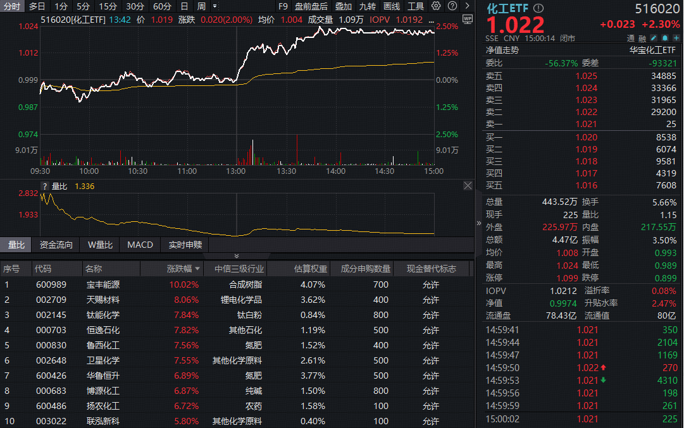This screenshot has width=684, height=428.
Task: Switch to MACD indicator tab
Action: [x=140, y=245]
